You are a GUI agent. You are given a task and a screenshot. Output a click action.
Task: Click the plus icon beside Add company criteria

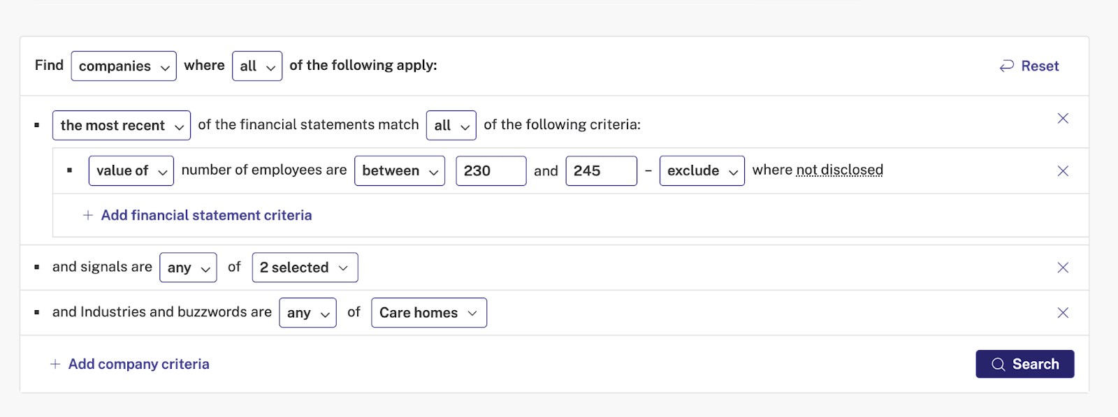[55, 364]
